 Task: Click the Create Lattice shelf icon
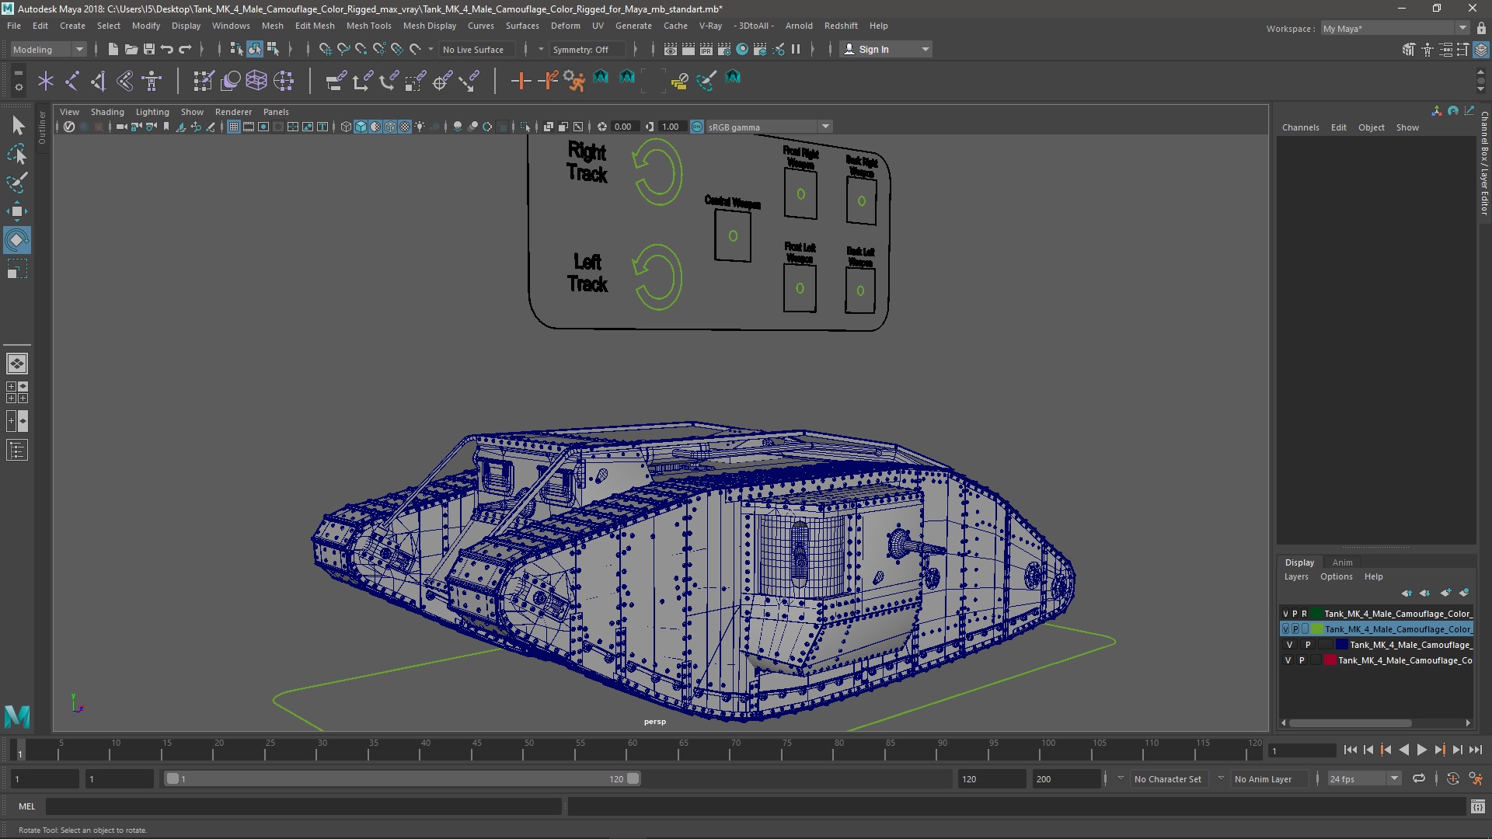[256, 80]
